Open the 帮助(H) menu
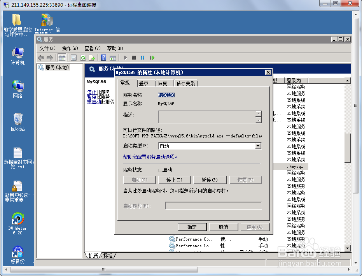The height and width of the screenshot is (276, 362). tap(115, 48)
